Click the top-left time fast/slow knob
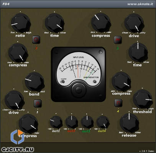The image size is (156, 153). click(54, 23)
